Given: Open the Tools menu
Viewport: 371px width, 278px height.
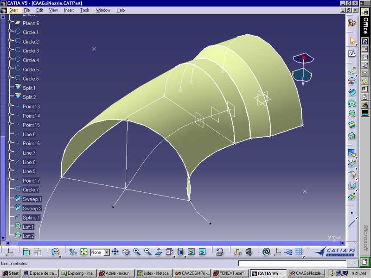Looking at the screenshot, I should pos(85,10).
